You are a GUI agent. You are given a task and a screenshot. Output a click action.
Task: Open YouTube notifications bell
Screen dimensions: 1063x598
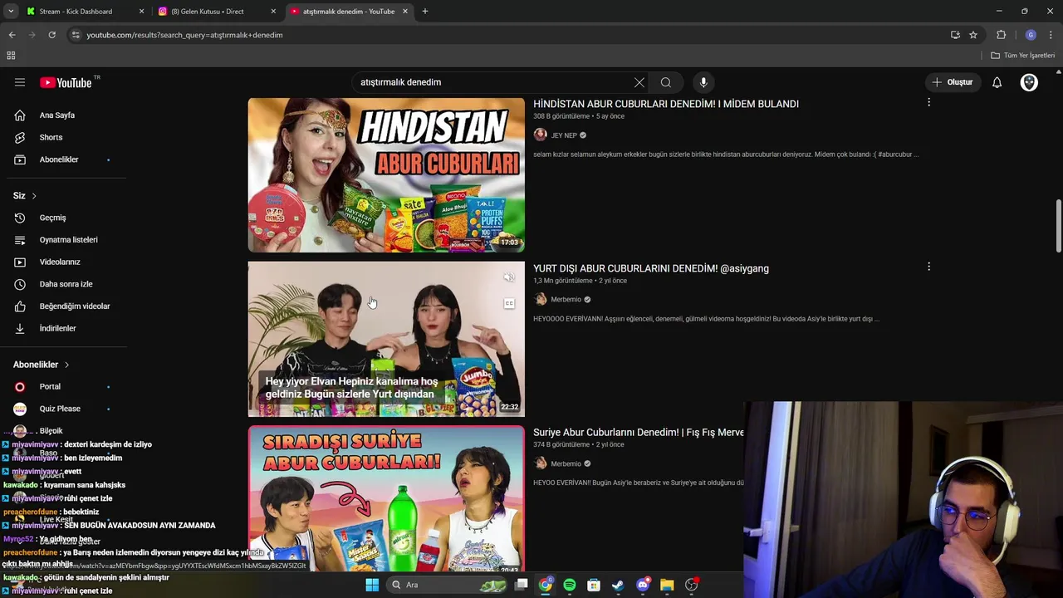[x=997, y=82]
